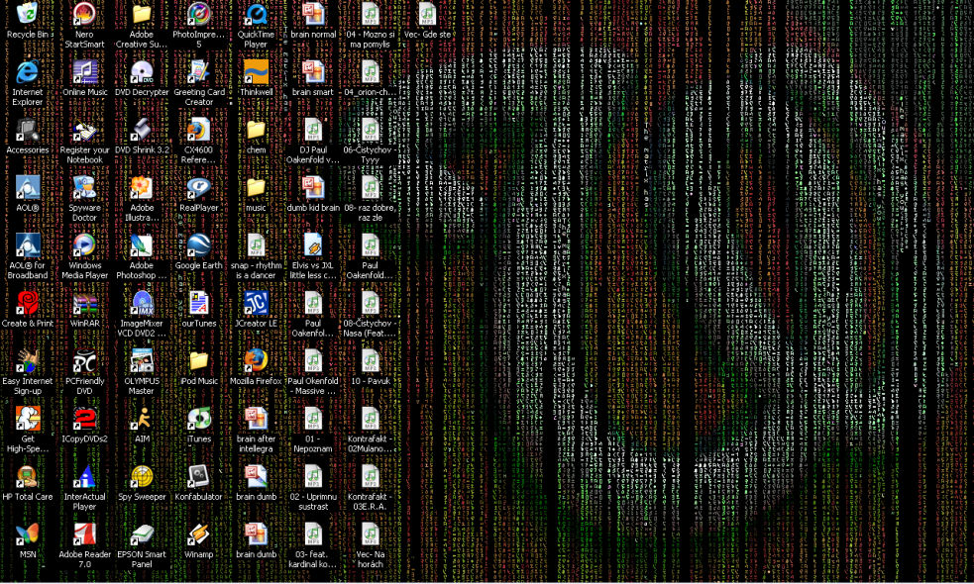The image size is (974, 584).
Task: Select Kontrafakt - 03E.R.A. MP3
Action: pos(371,476)
